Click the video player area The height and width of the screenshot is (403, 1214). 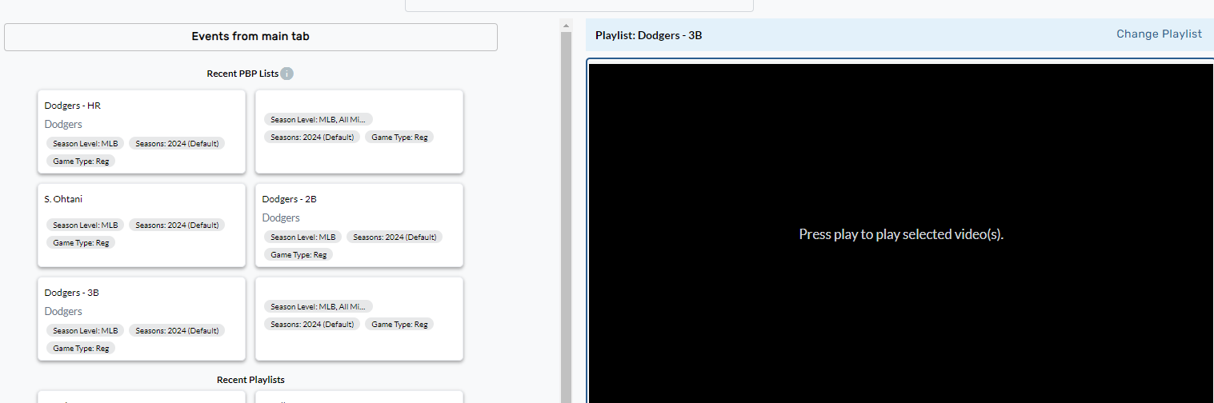coord(900,234)
